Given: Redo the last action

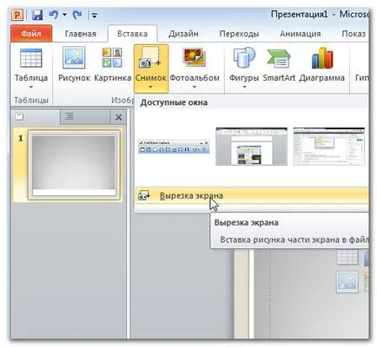Looking at the screenshot, I should point(77,15).
